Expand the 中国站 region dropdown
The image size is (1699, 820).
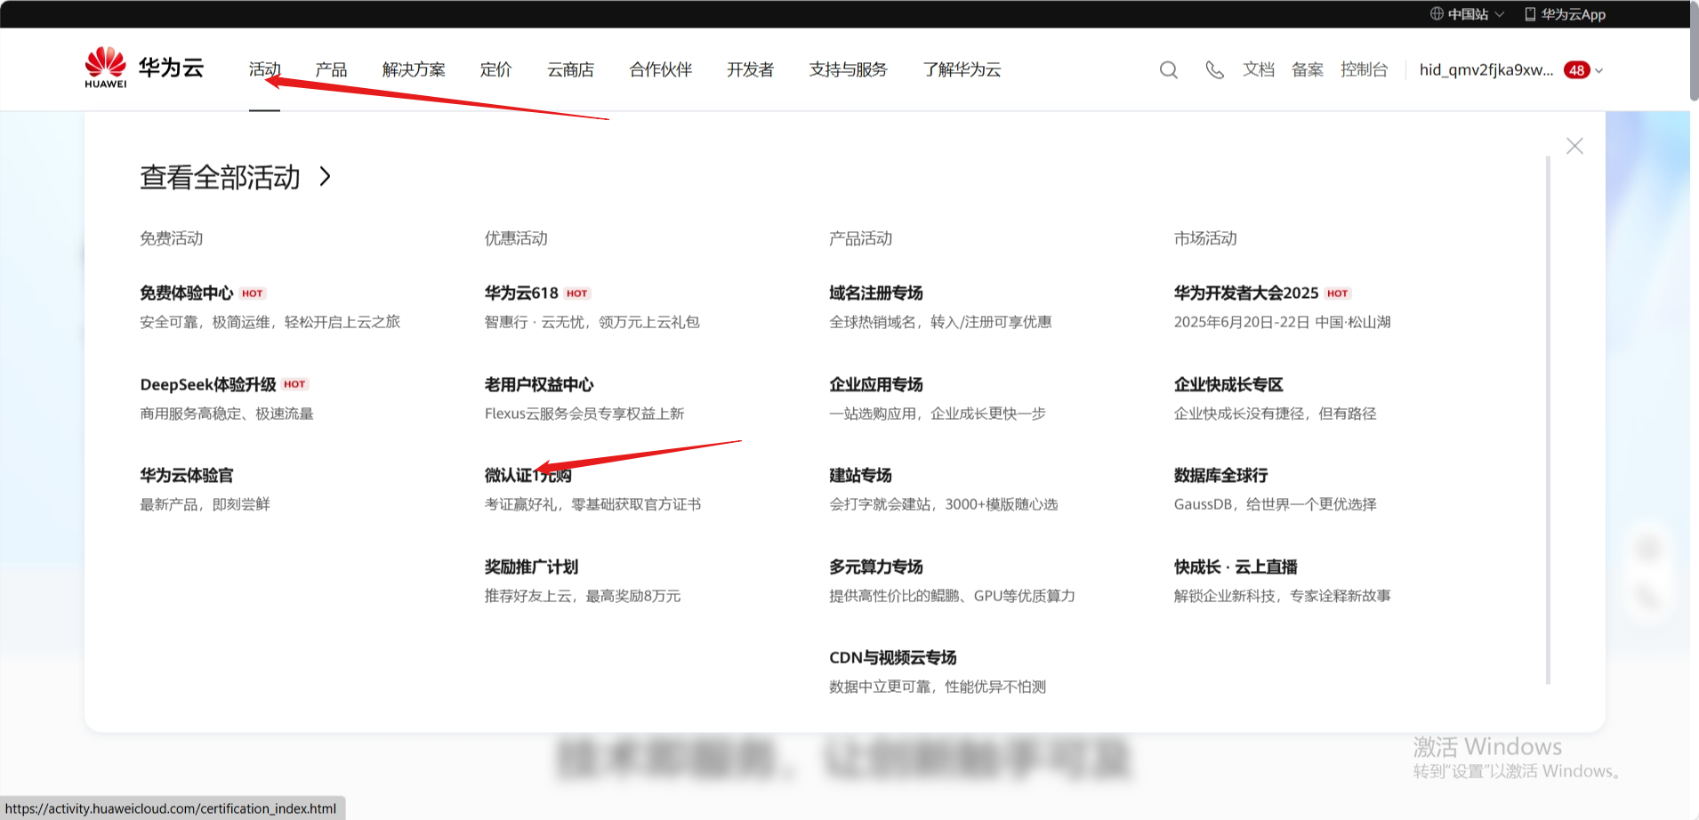click(1500, 14)
